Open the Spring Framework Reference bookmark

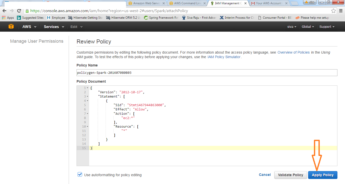(161, 18)
